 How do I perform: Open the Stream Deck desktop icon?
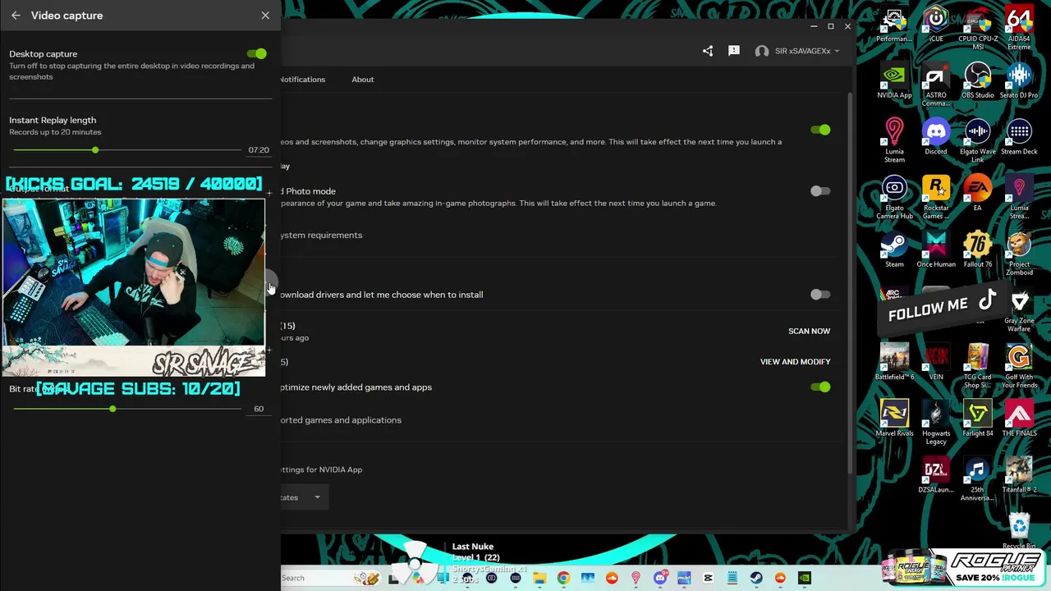coord(1019,138)
